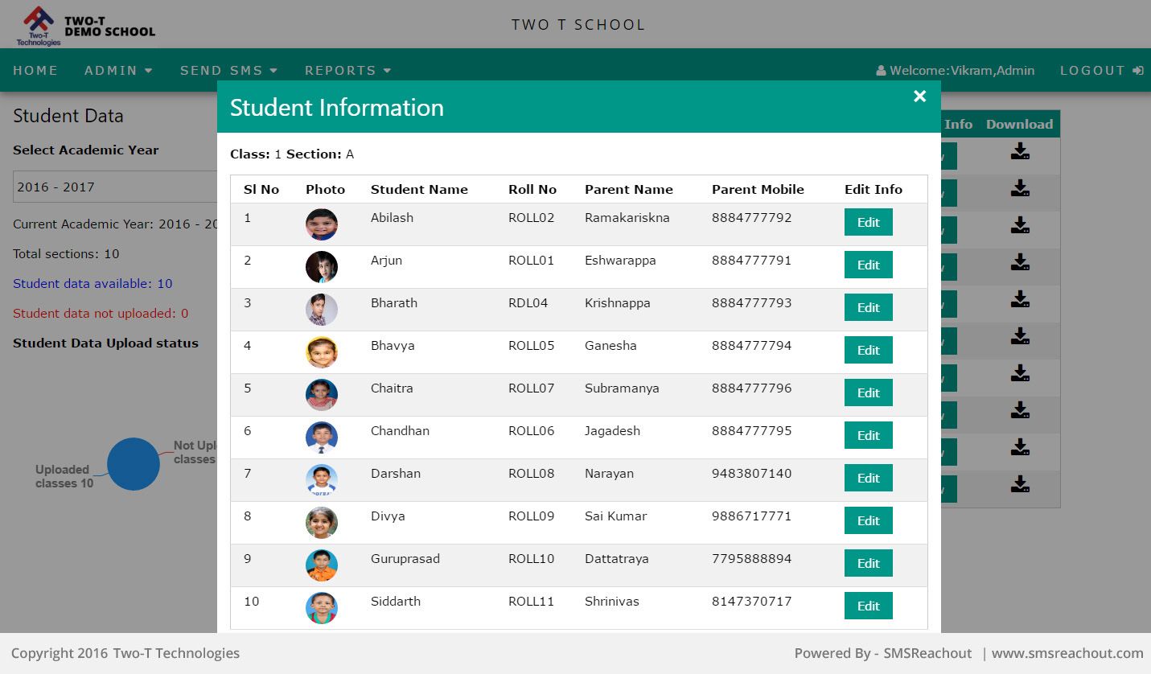Click Edit button for Bhavya
The width and height of the screenshot is (1151, 674).
[869, 350]
